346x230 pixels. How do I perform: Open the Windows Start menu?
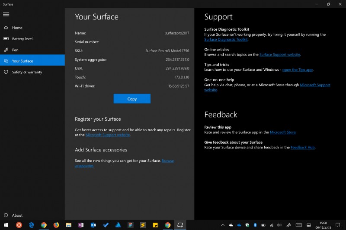pyautogui.click(x=6, y=225)
